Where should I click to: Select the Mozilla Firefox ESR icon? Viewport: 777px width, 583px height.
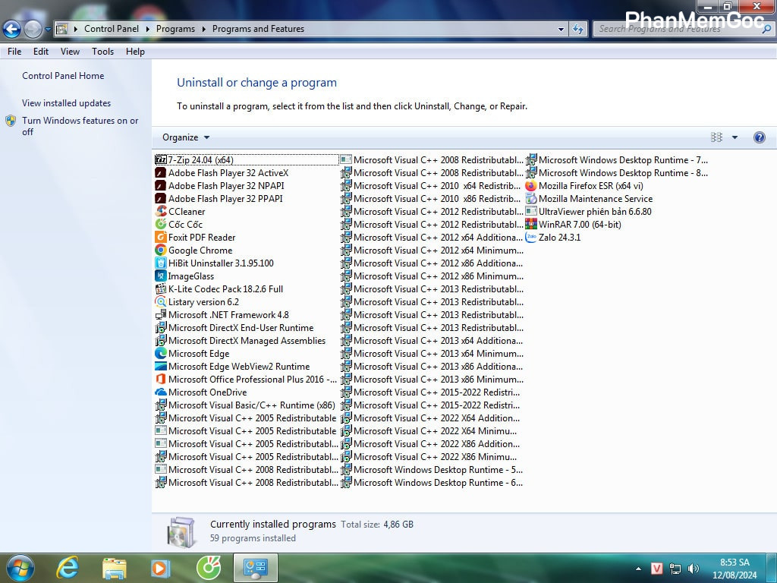[x=531, y=186]
